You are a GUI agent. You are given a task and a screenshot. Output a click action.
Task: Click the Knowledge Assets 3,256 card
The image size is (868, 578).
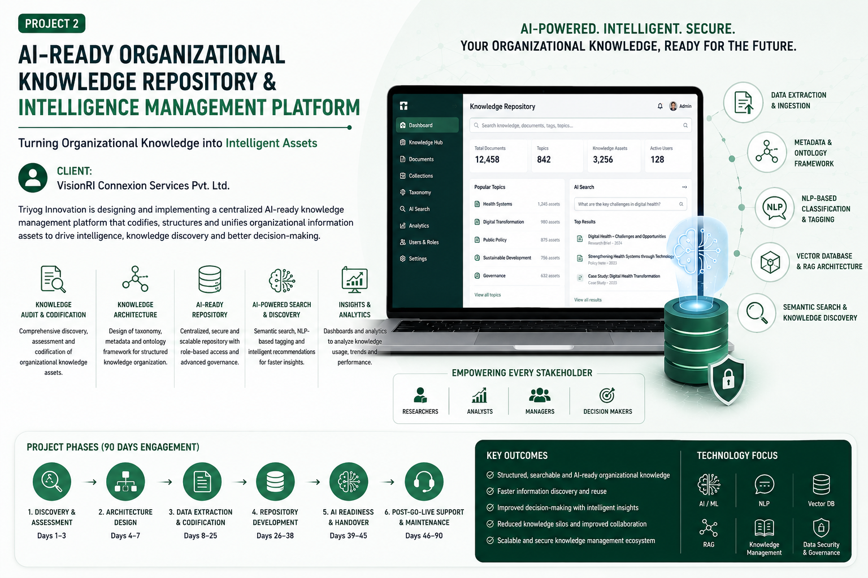tap(614, 155)
